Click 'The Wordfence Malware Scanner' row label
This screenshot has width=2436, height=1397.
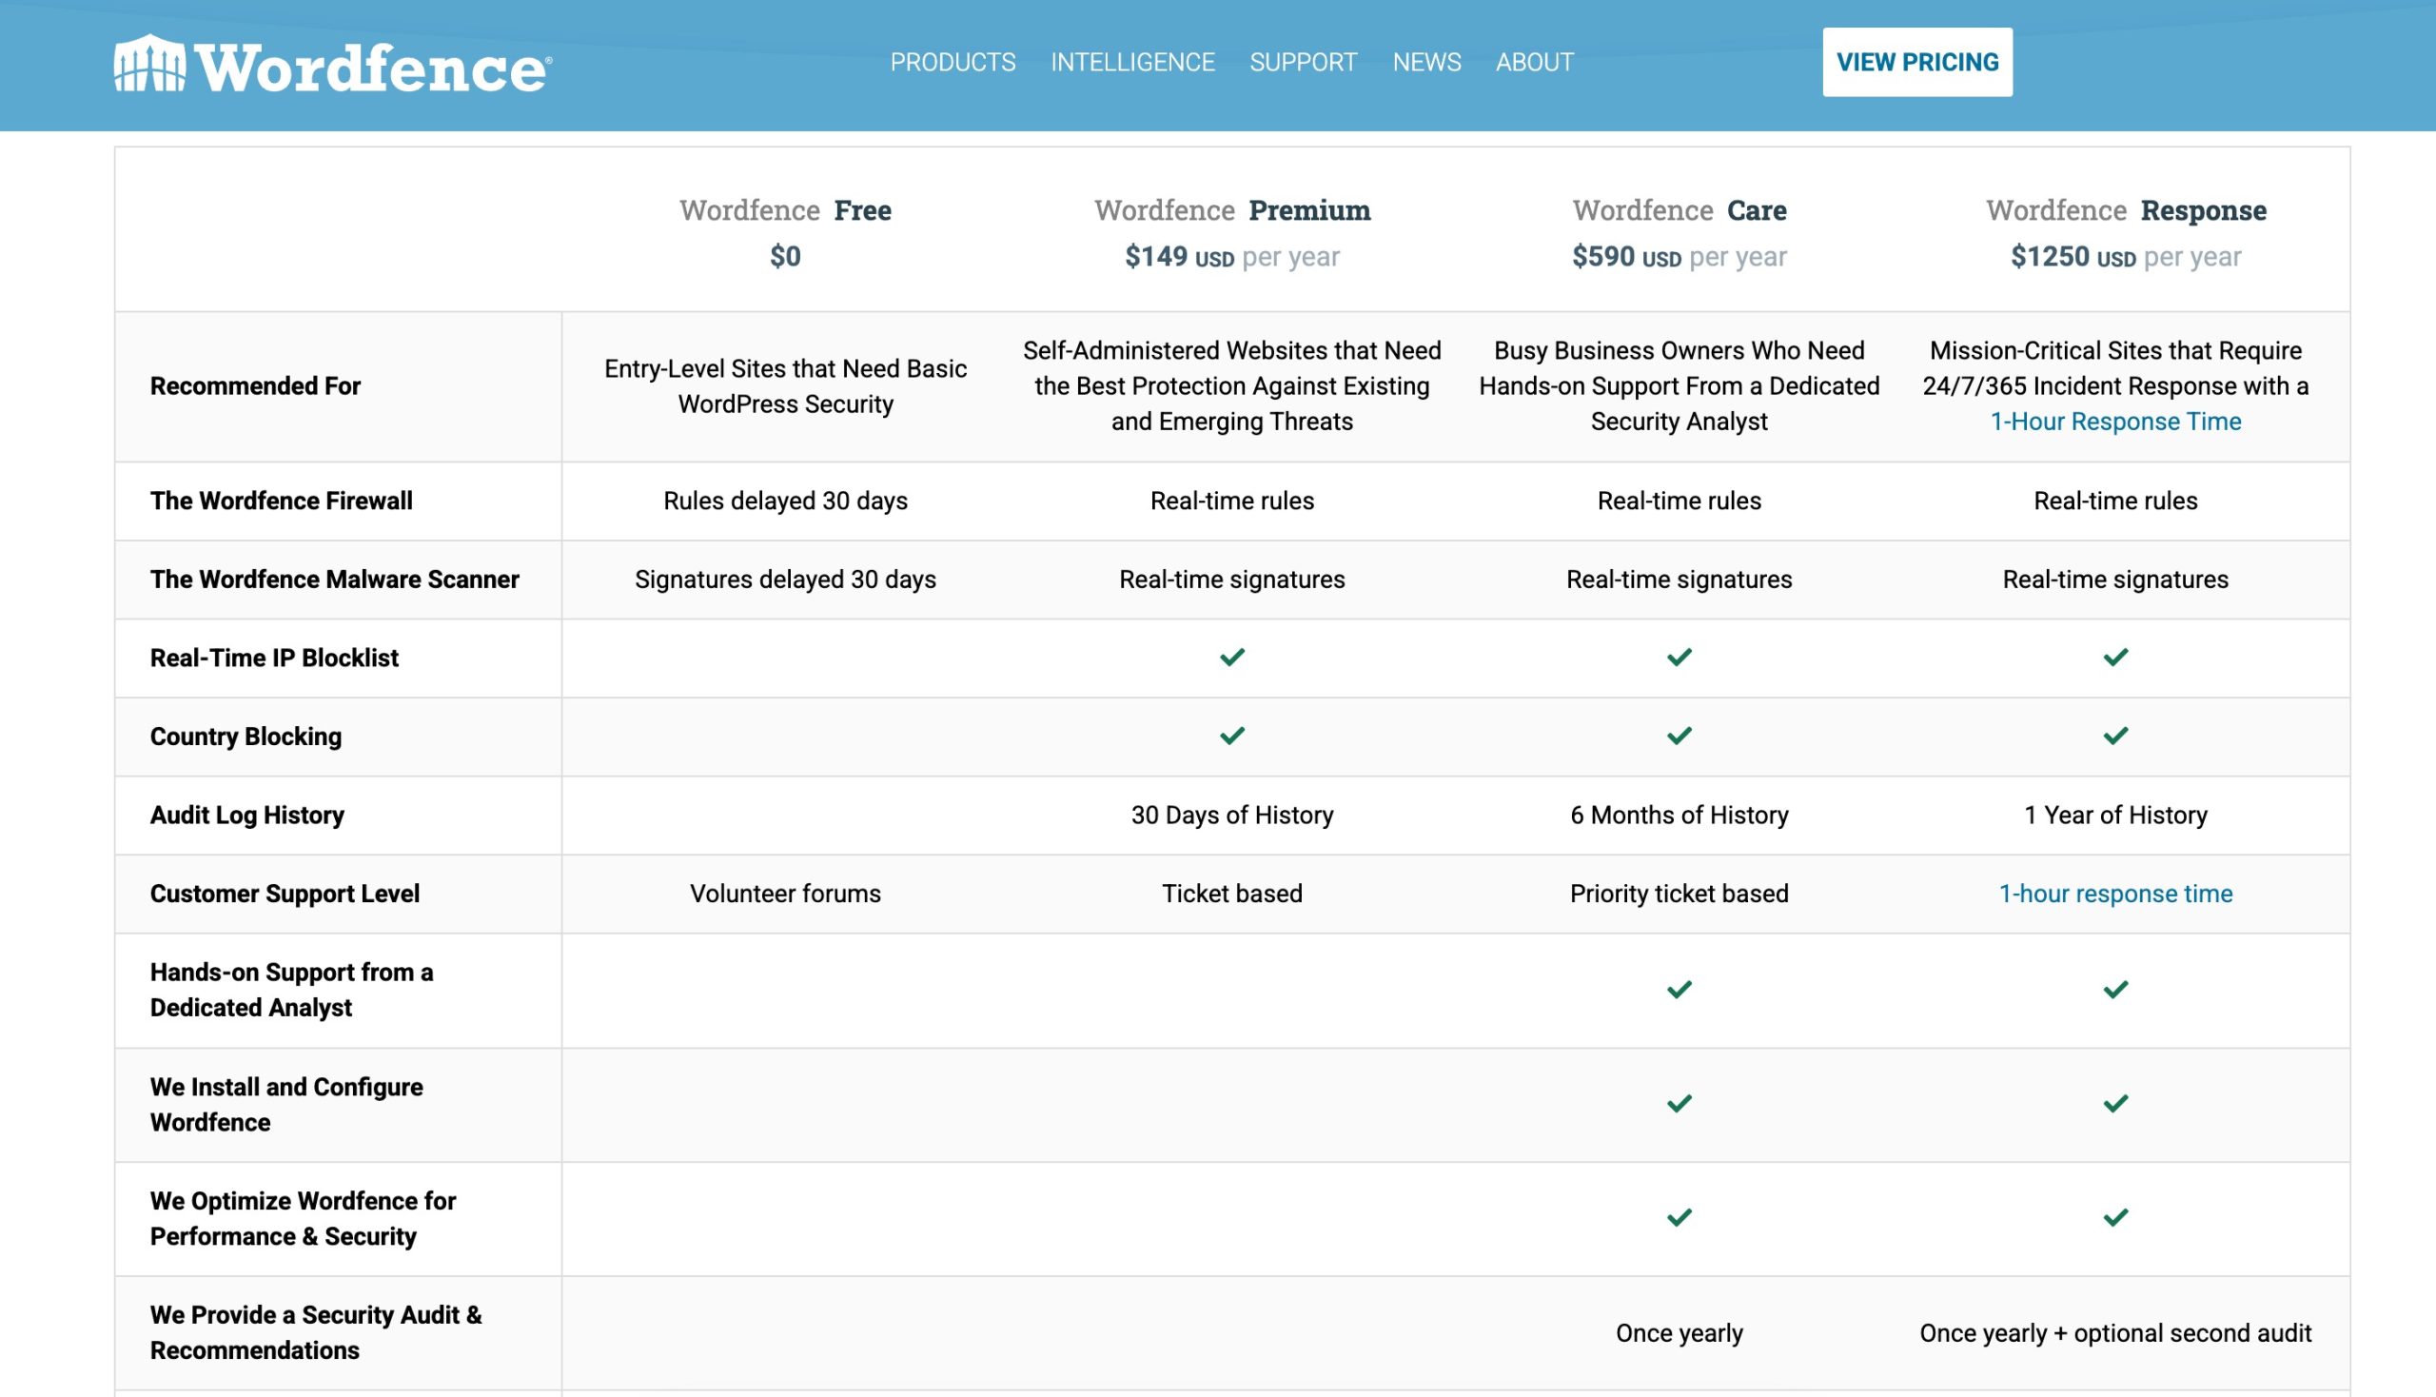coord(335,580)
